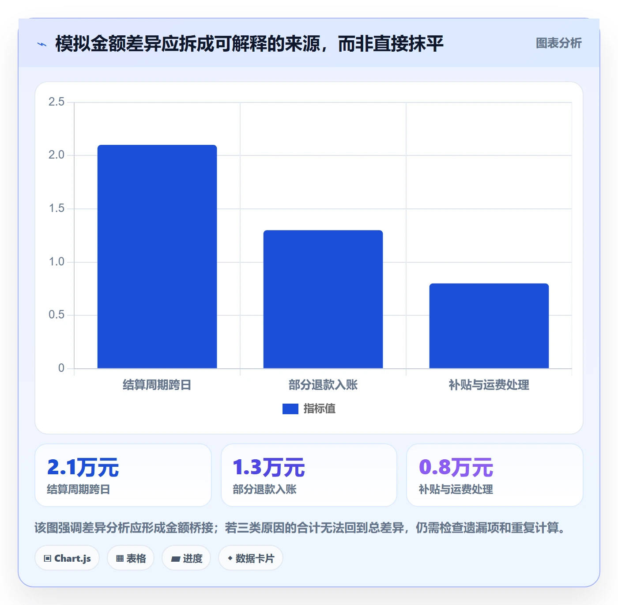Open the 1.3万元 data card

309,475
